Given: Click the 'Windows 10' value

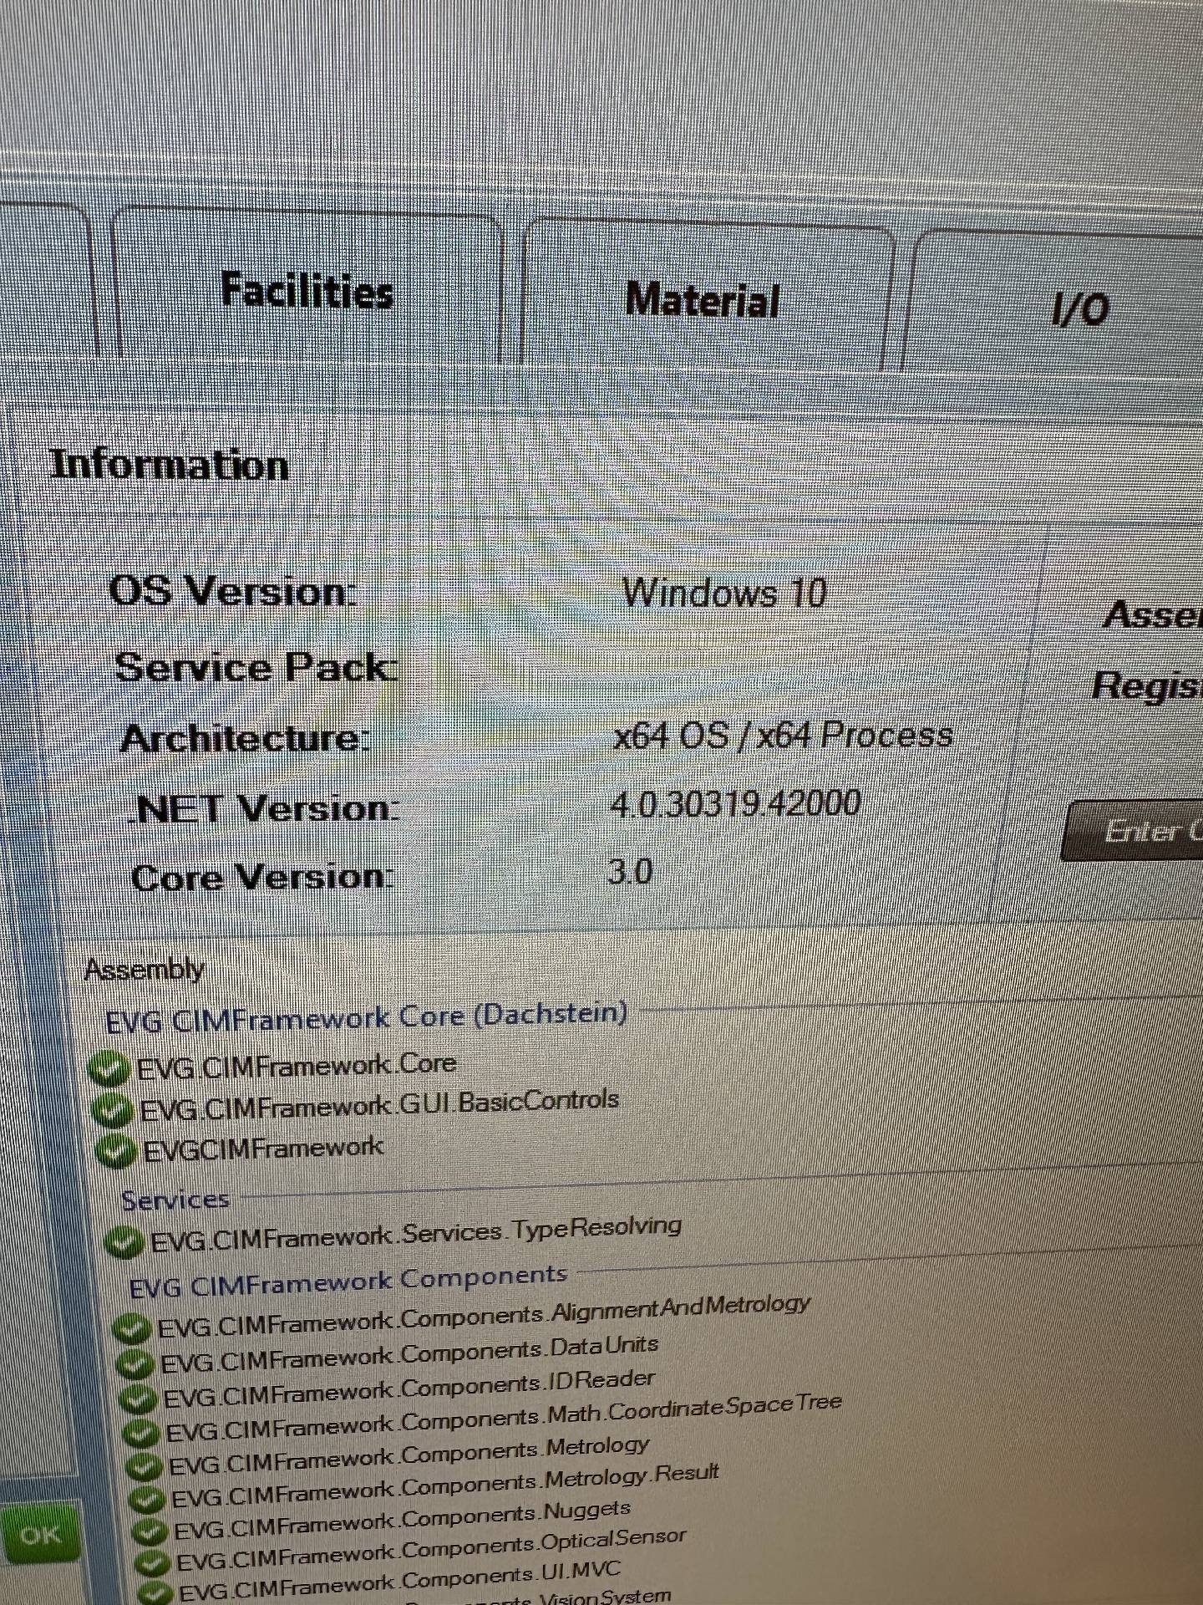Looking at the screenshot, I should 724,593.
